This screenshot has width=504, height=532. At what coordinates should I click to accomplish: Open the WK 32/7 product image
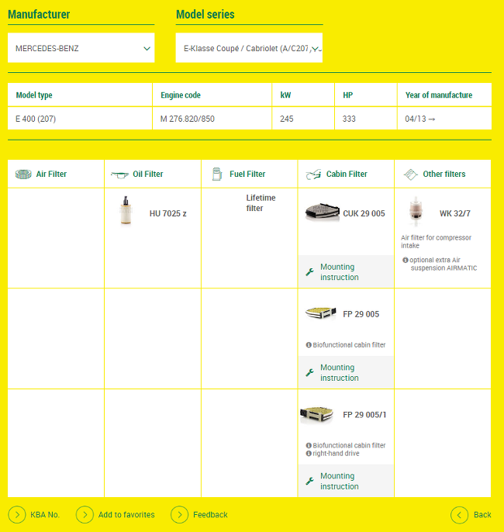(416, 211)
